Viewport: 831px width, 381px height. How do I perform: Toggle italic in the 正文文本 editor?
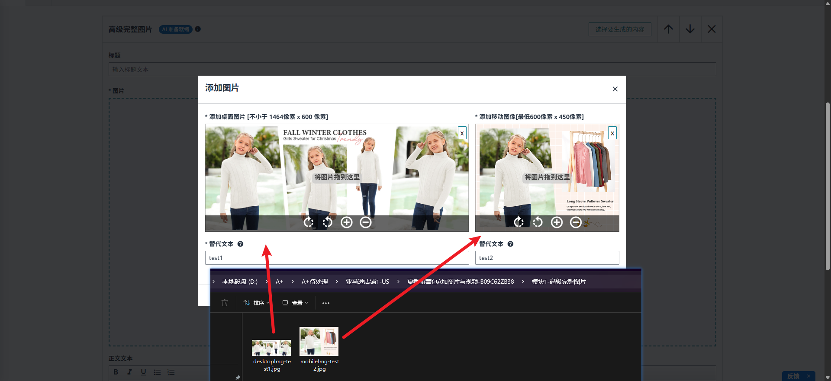[129, 372]
